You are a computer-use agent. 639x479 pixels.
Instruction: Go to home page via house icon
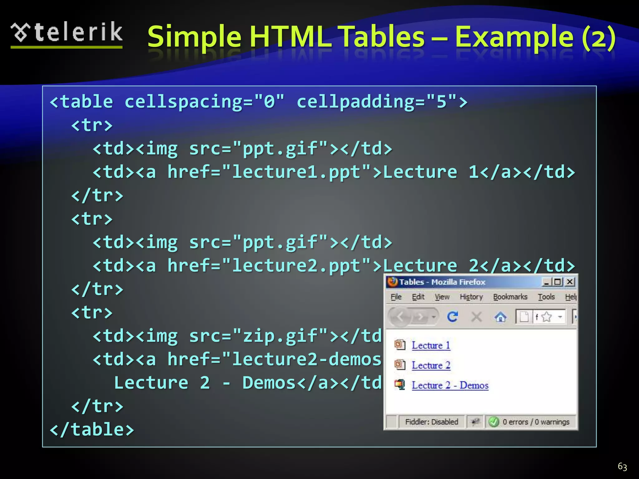coord(500,317)
